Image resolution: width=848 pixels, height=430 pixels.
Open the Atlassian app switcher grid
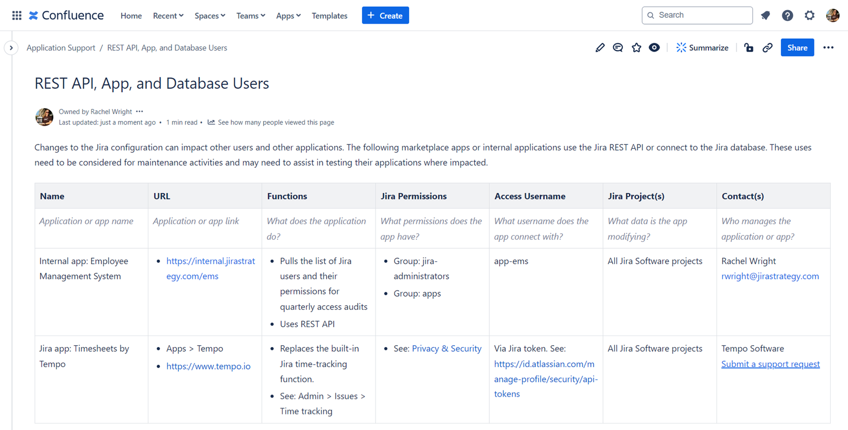click(16, 15)
